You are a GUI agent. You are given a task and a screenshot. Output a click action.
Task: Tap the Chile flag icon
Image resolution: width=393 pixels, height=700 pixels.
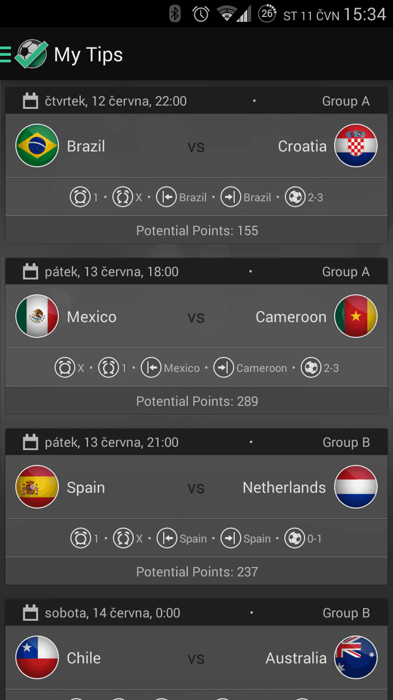pos(37,657)
